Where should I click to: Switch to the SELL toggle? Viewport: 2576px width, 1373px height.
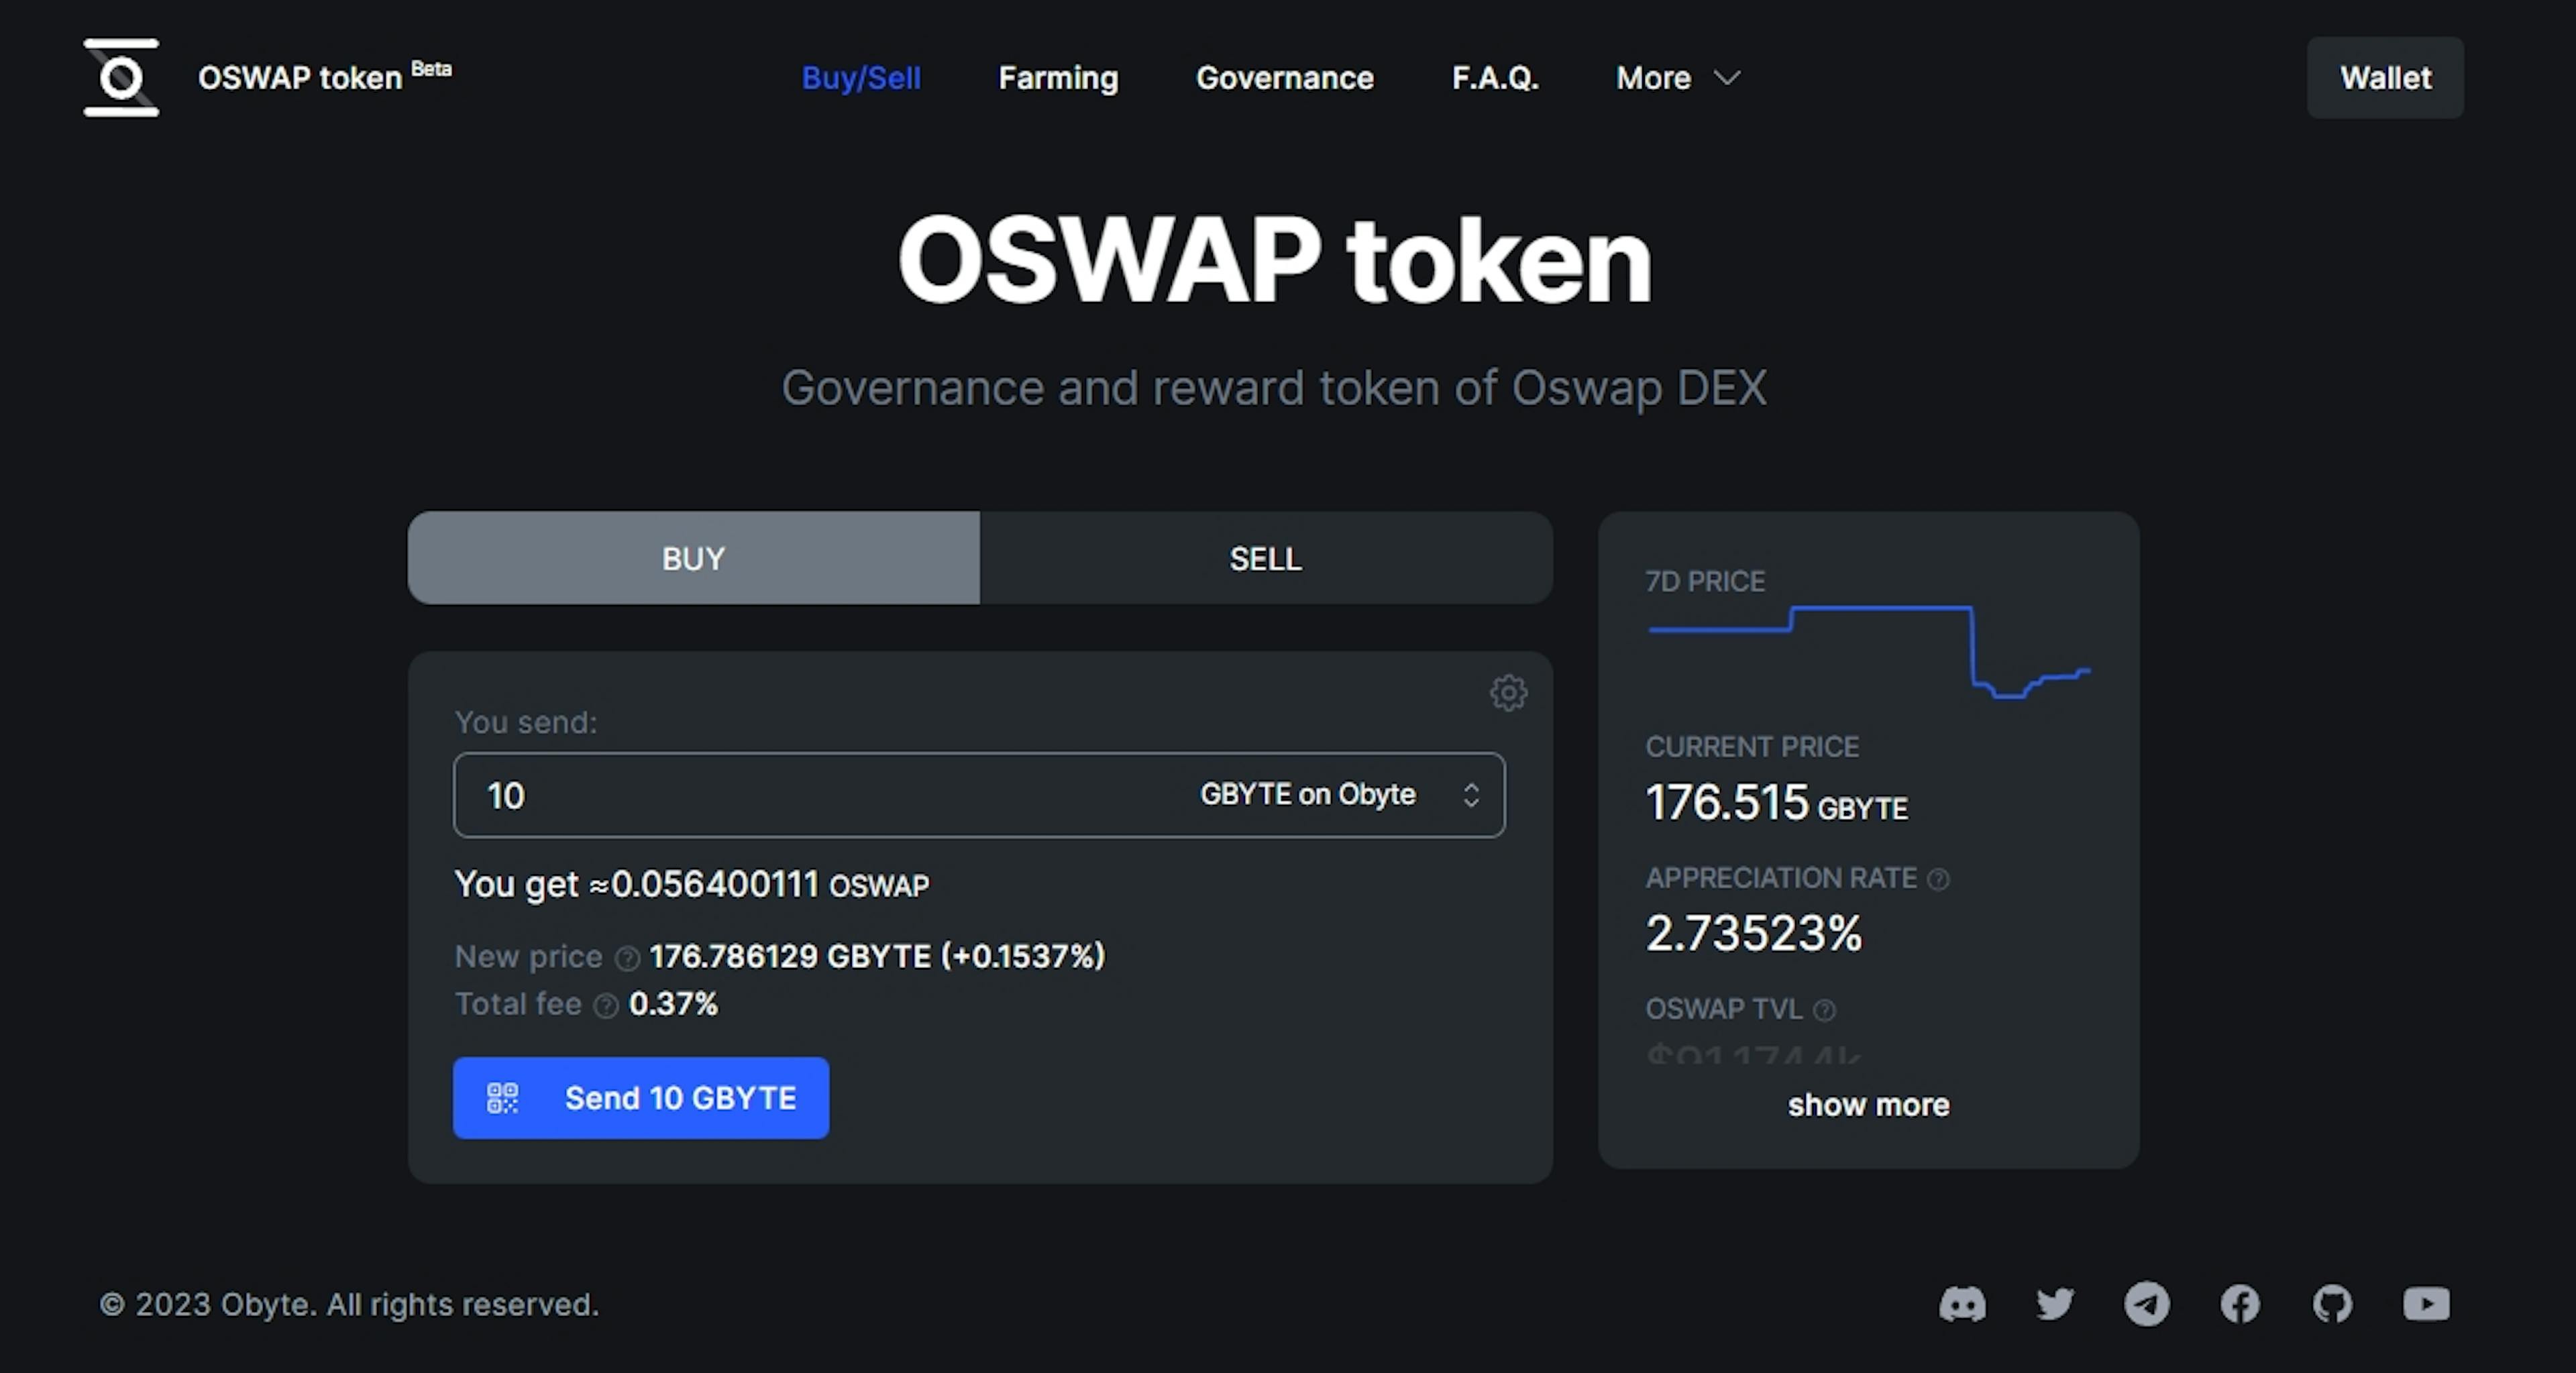coord(1265,558)
